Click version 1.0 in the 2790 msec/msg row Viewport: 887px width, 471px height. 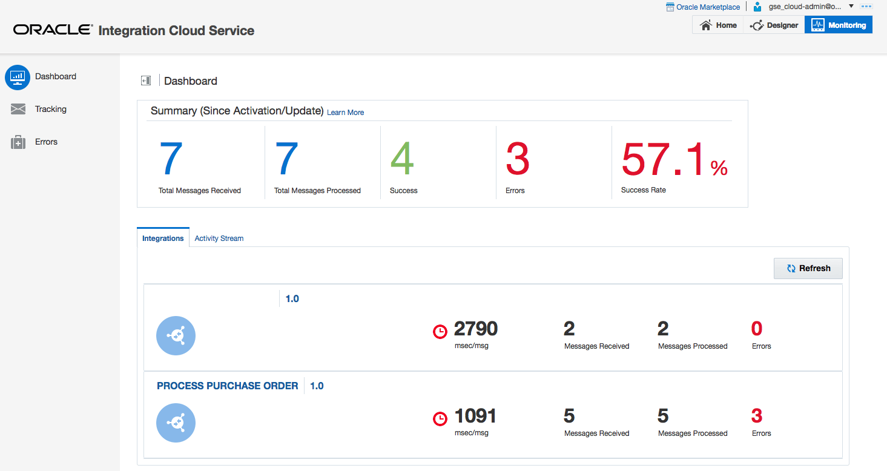tap(292, 298)
